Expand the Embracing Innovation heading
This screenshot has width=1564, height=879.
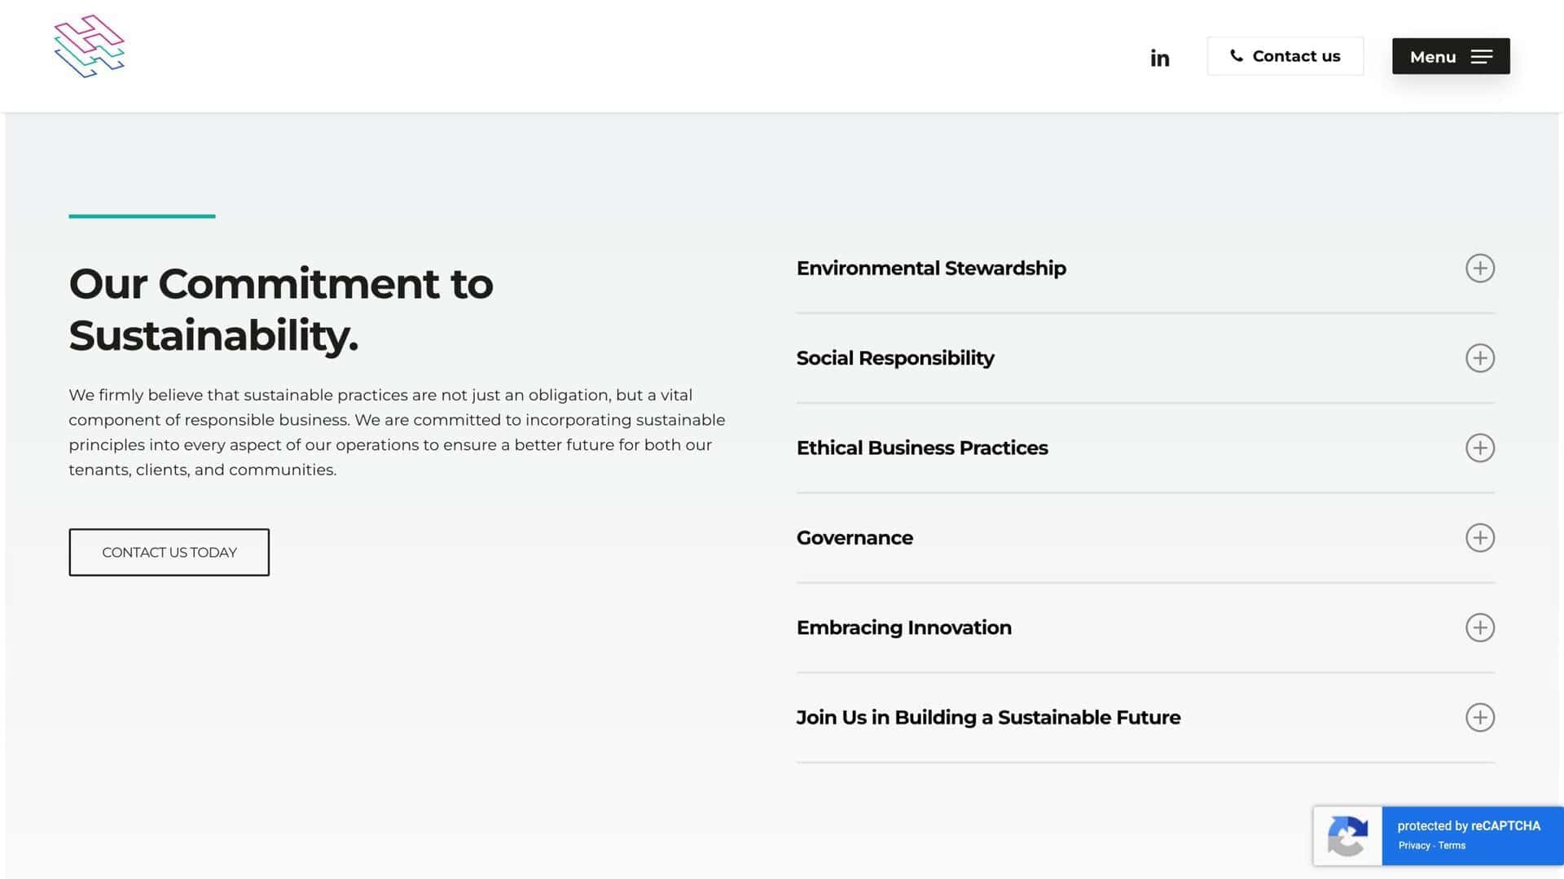click(903, 628)
